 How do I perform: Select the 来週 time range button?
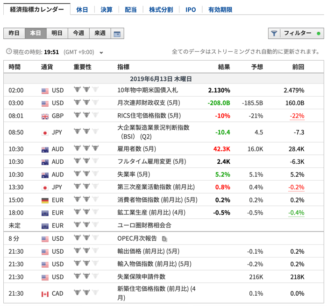(x=100, y=33)
